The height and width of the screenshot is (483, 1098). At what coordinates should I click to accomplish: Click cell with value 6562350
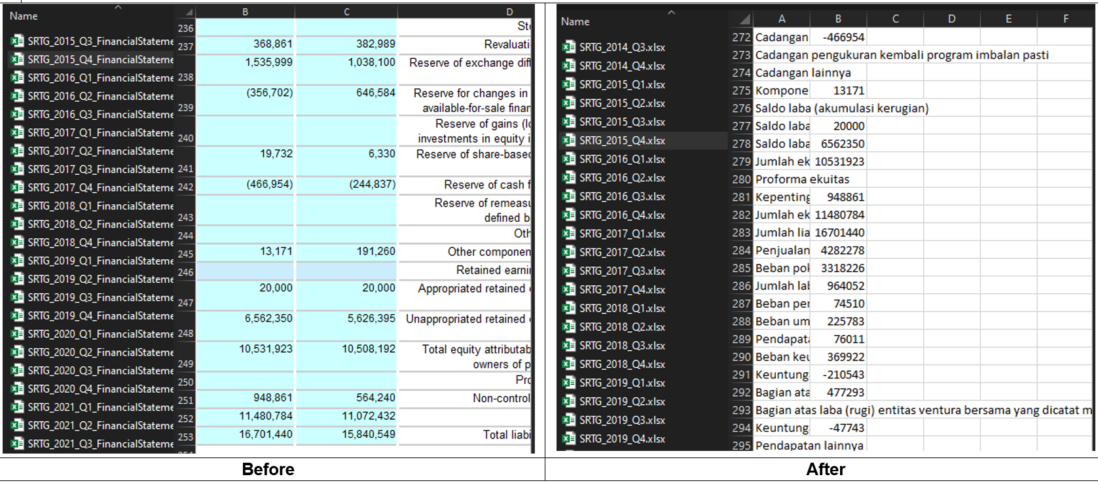click(838, 143)
